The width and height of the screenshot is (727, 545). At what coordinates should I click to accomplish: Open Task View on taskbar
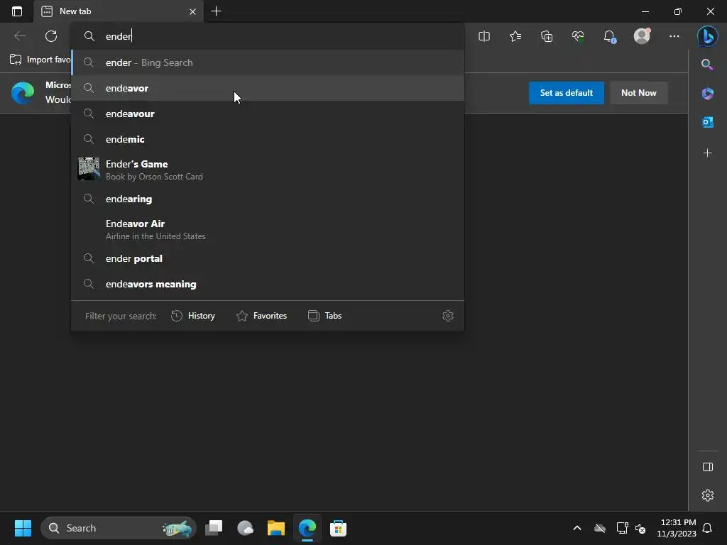click(x=214, y=528)
